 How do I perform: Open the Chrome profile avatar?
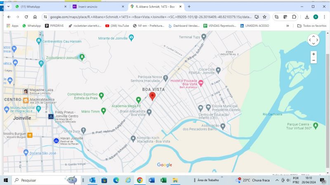click(316, 17)
